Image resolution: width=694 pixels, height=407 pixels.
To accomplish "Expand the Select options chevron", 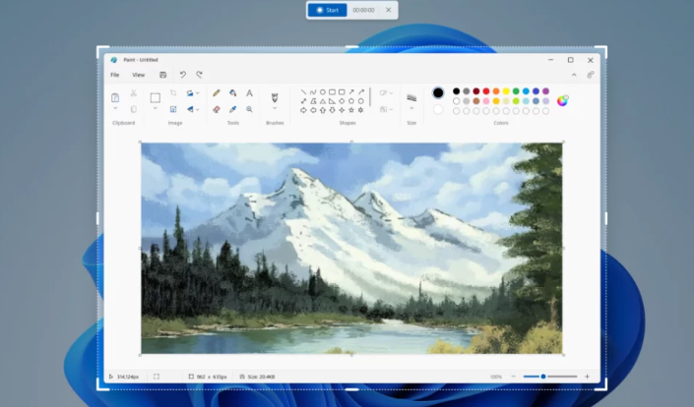I will (x=155, y=108).
